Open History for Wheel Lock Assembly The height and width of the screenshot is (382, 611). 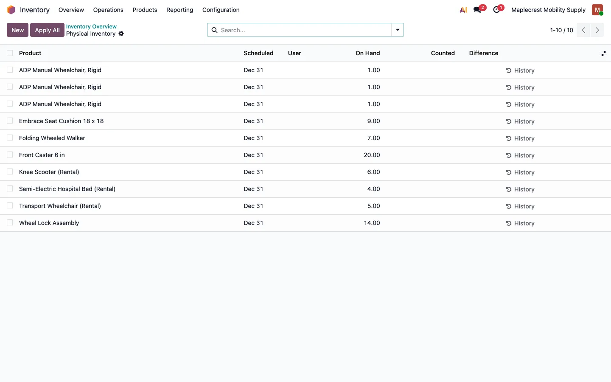520,223
